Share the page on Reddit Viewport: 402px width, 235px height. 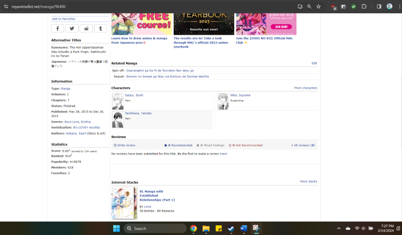coord(86,28)
